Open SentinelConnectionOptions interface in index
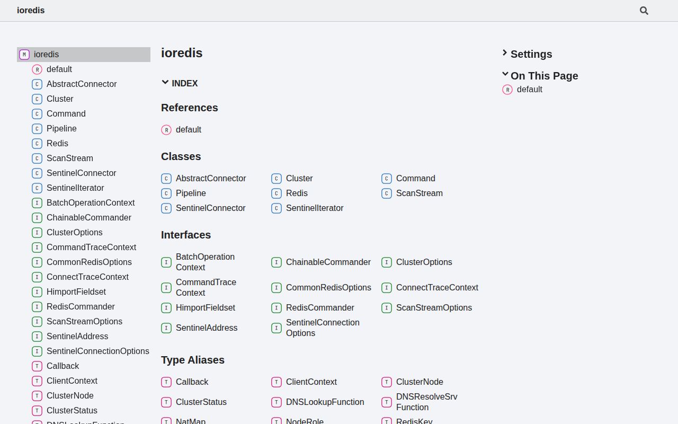This screenshot has width=678, height=424. click(323, 328)
